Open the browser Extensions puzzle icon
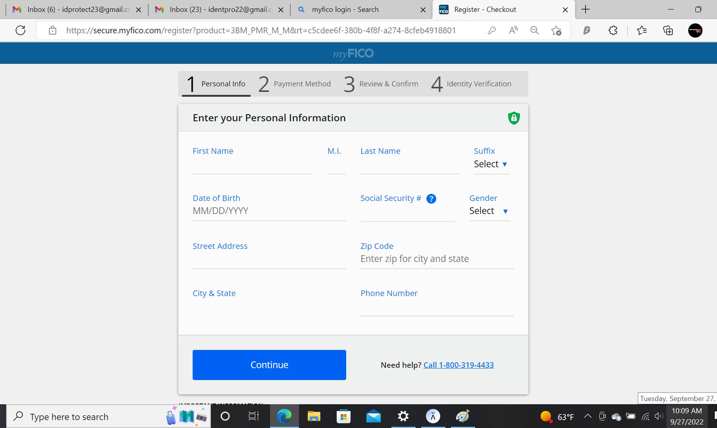Screen dimensions: 717x428 tap(613, 30)
